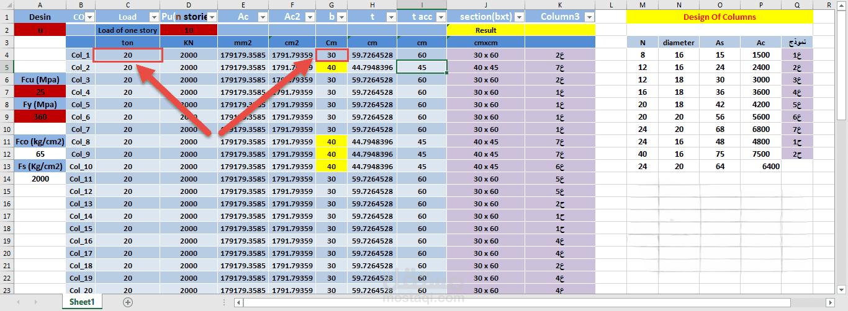Image resolution: width=848 pixels, height=311 pixels.
Task: Select column P header
Action: (x=760, y=5)
